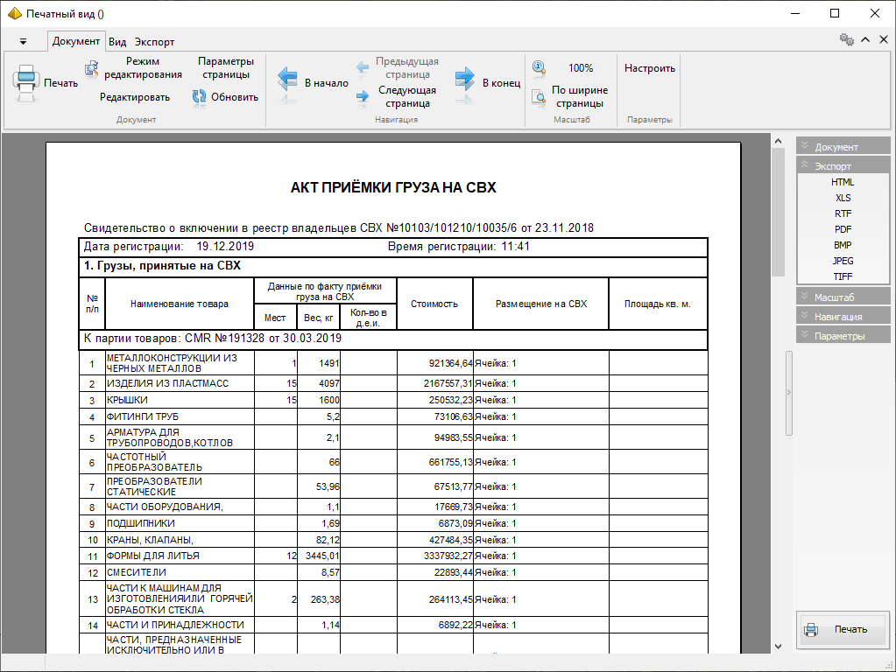Click the vertical scrollbar thumb
This screenshot has height=672, width=896.
pyautogui.click(x=778, y=212)
